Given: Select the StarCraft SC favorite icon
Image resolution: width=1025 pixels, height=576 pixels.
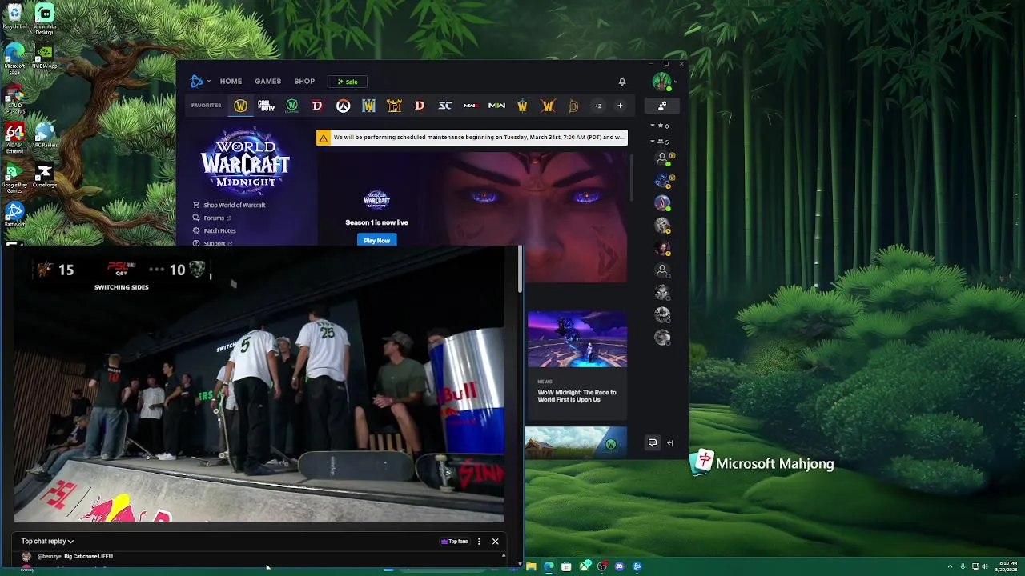Looking at the screenshot, I should (x=445, y=106).
